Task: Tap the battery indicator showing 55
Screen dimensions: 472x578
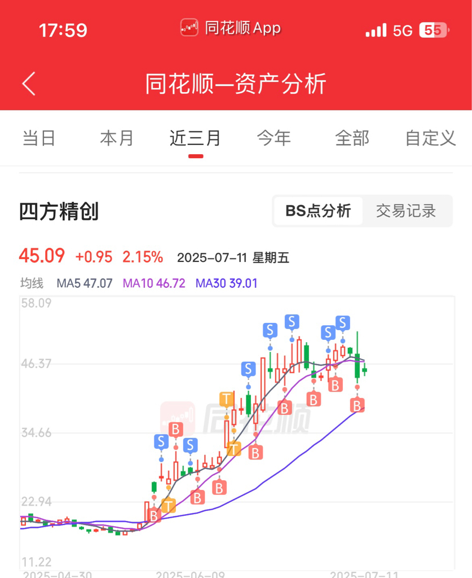Action: [434, 30]
